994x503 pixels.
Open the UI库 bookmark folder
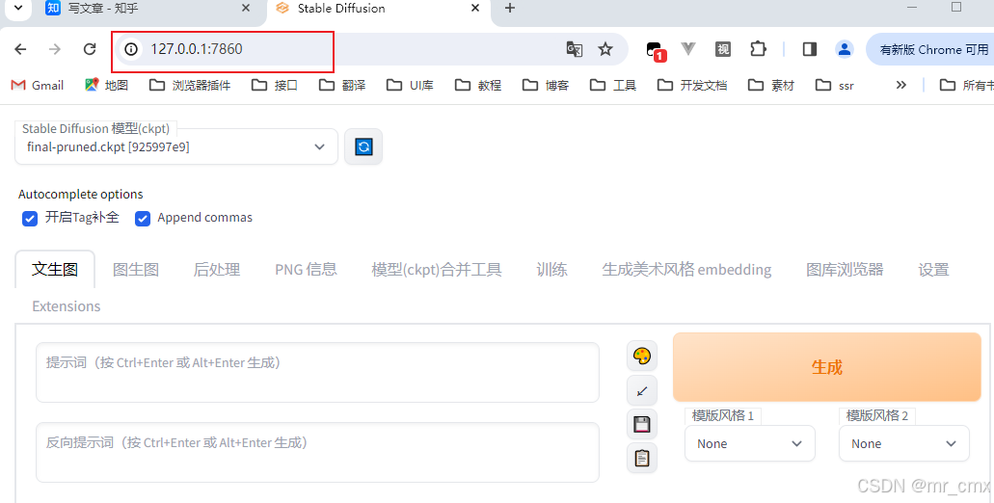pyautogui.click(x=410, y=85)
